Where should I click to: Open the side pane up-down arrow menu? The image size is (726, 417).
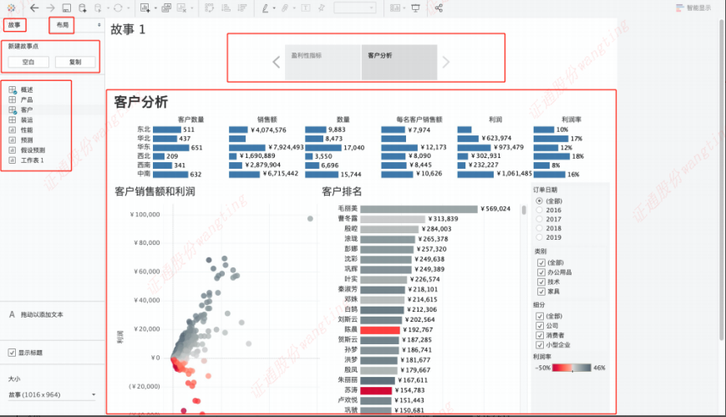99,25
